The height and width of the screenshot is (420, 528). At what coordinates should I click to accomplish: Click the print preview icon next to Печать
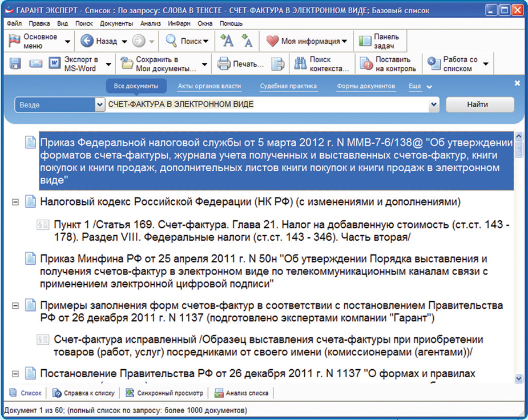coord(277,64)
